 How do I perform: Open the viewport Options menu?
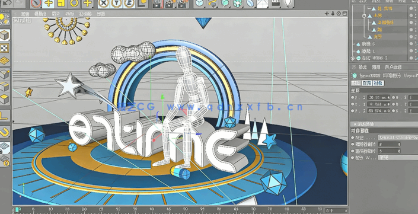[71, 14]
